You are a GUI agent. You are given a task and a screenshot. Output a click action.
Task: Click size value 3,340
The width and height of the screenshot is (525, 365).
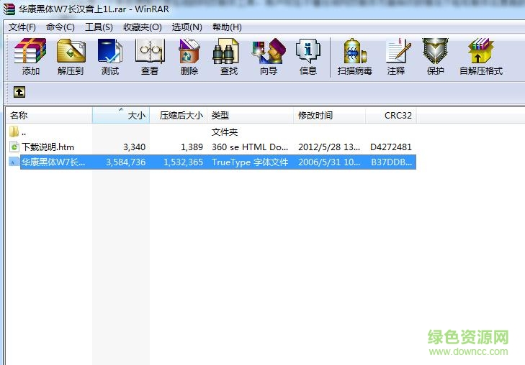coord(134,147)
